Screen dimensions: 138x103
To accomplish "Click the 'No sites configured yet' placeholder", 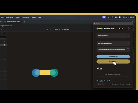I will click(113, 74).
